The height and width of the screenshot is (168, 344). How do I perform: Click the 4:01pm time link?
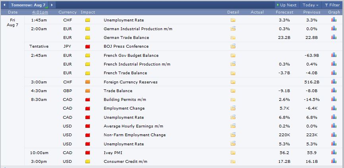point(40,12)
